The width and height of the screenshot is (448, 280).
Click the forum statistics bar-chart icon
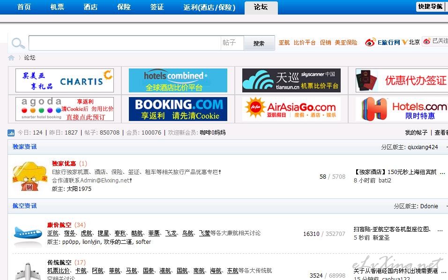(11, 133)
